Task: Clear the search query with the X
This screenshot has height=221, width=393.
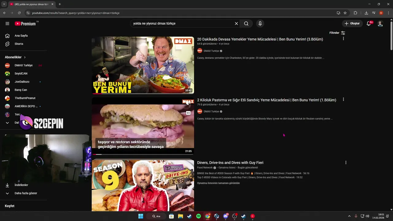Action: pos(236,24)
